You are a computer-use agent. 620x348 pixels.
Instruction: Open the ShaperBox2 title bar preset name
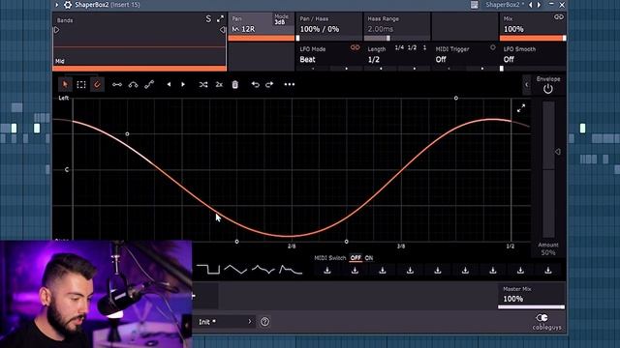505,5
